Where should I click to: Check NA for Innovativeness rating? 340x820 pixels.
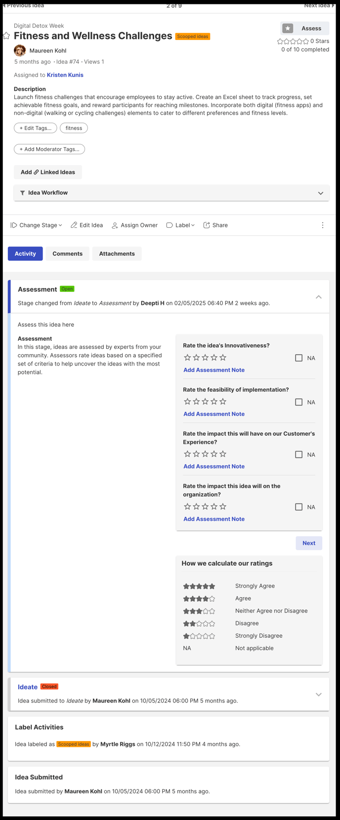[298, 358]
